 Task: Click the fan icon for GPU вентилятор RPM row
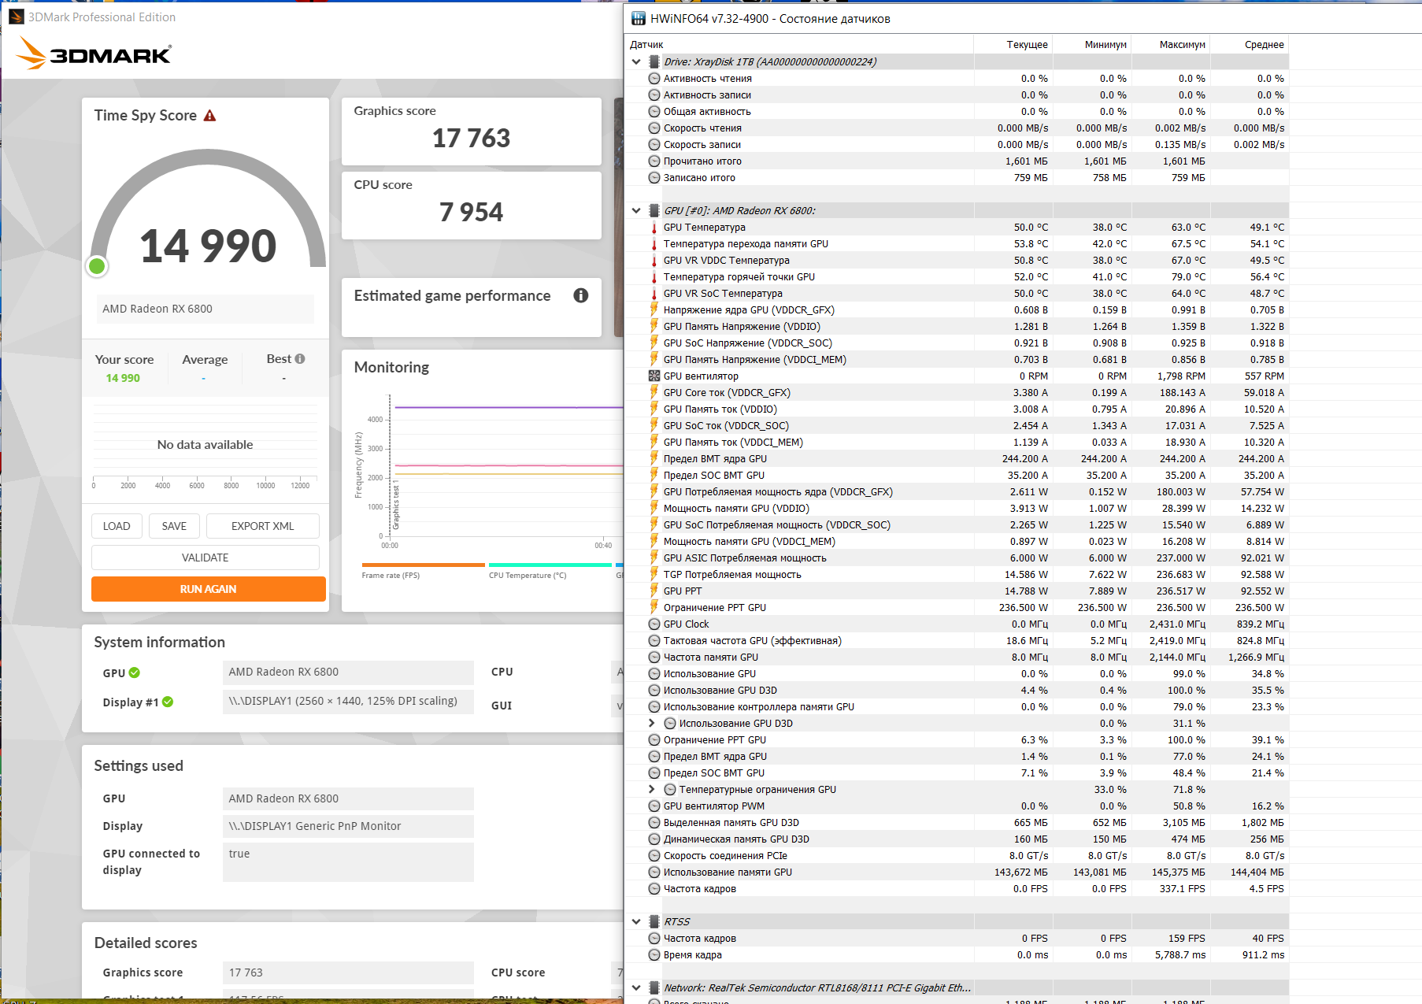[654, 376]
